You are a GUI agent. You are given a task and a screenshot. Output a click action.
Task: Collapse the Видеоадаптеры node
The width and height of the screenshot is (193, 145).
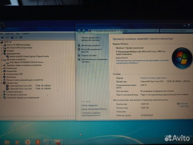pyautogui.click(x=2, y=54)
